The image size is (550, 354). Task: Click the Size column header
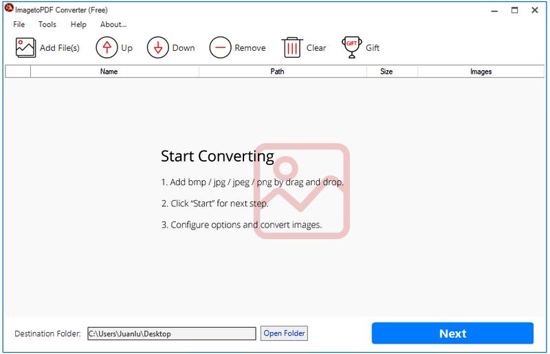[386, 71]
